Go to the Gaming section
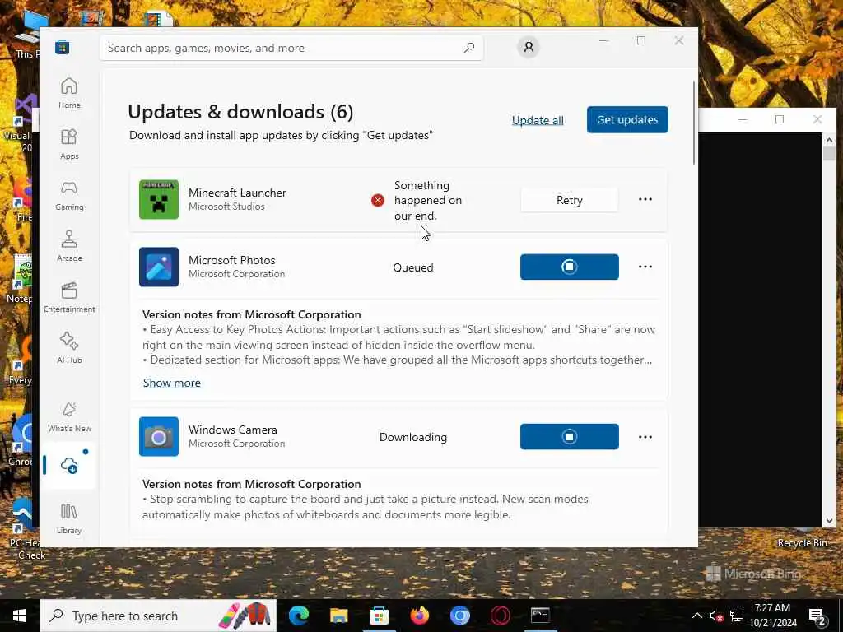Image resolution: width=843 pixels, height=632 pixels. click(69, 195)
